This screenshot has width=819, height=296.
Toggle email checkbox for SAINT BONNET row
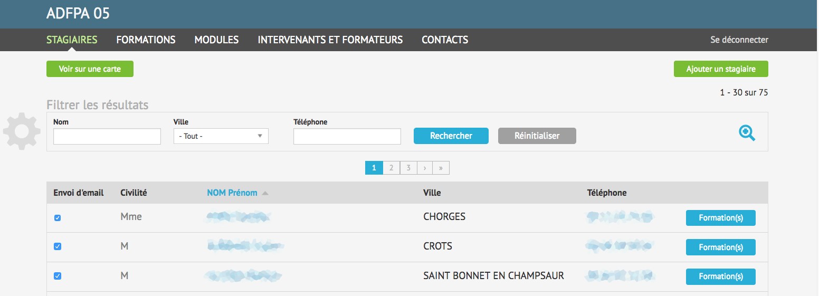coord(58,276)
